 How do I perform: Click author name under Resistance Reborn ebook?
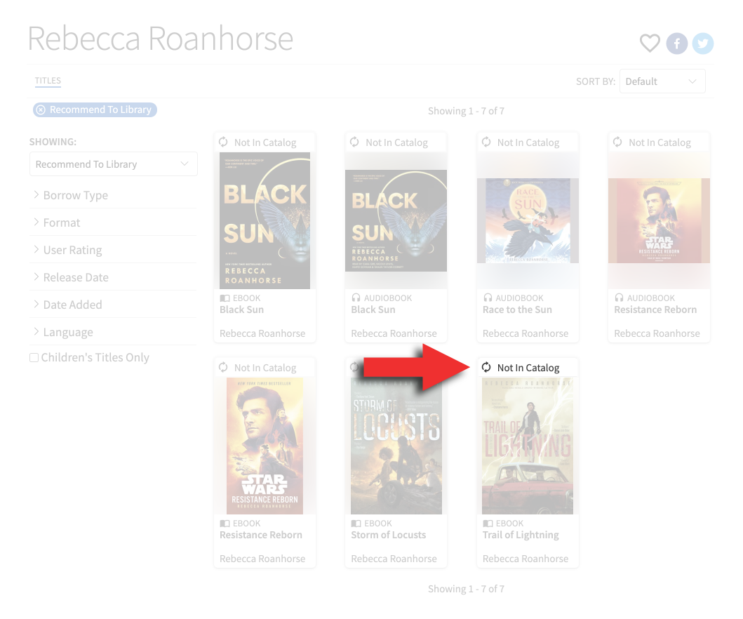(x=262, y=559)
